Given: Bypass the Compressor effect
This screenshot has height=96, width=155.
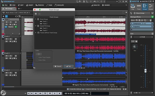Looking at the screenshot, I should [152, 23].
